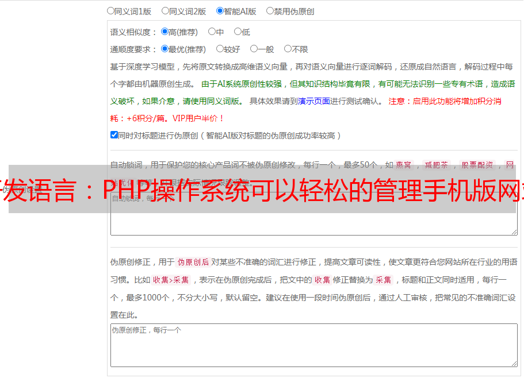The height and width of the screenshot is (378, 524).
Task: Open the 演示页面 link
Action: pyautogui.click(x=314, y=101)
